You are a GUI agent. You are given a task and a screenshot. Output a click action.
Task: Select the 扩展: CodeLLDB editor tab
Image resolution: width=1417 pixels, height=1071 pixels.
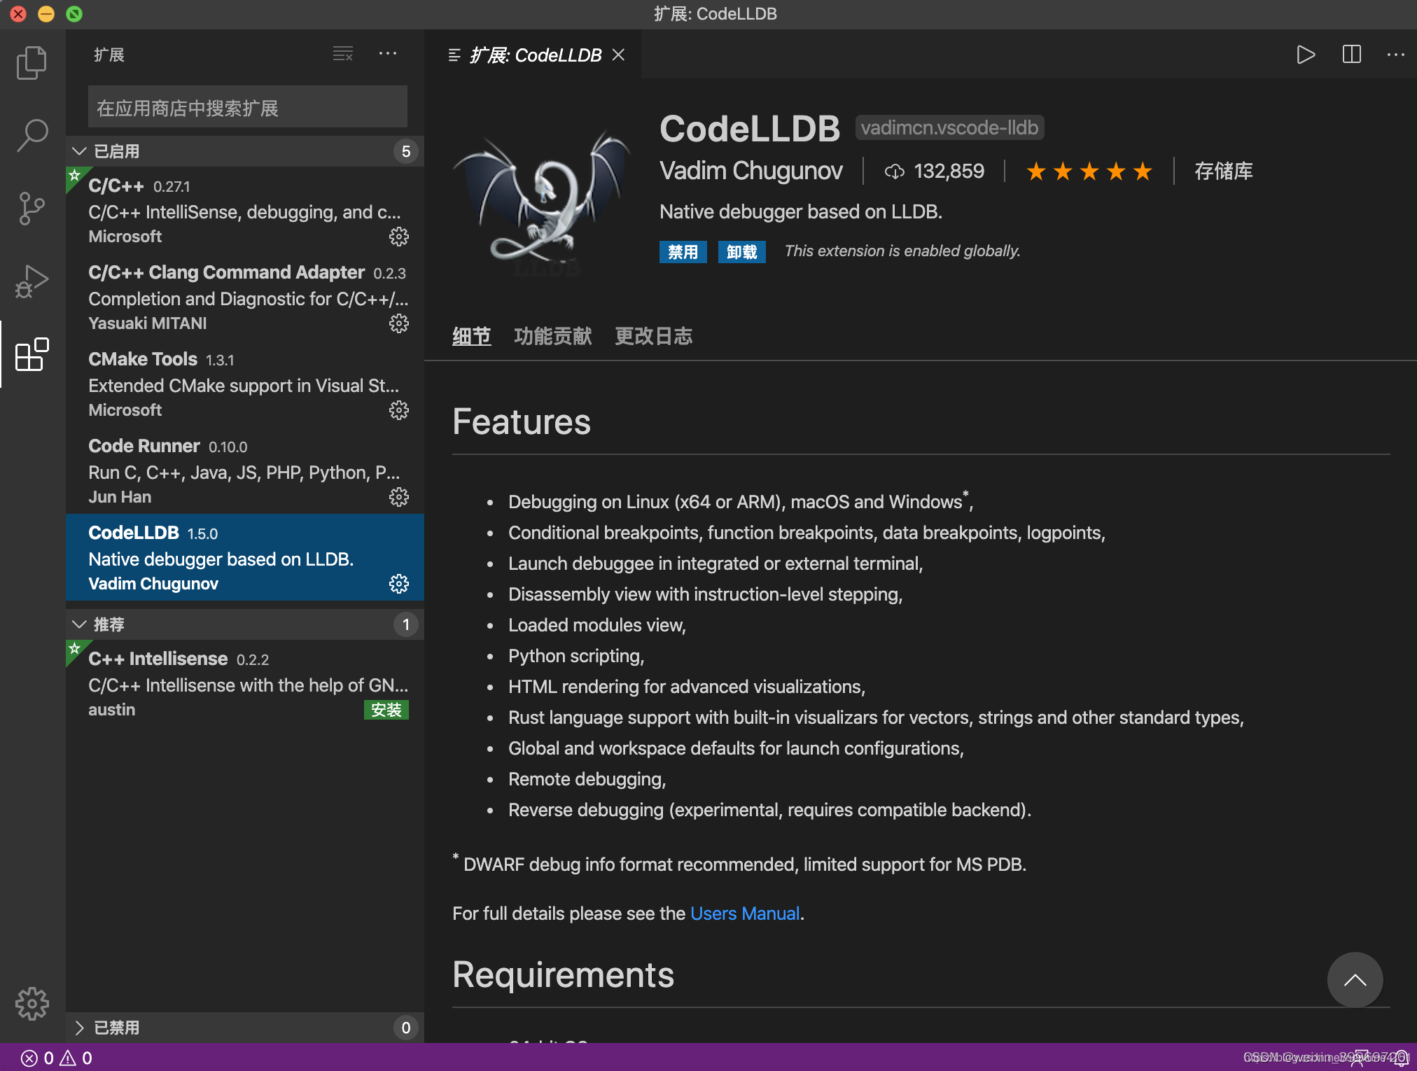pyautogui.click(x=533, y=55)
